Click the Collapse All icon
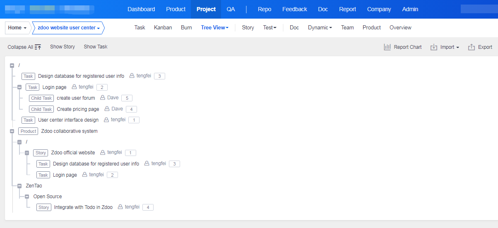The height and width of the screenshot is (228, 498). 38,47
